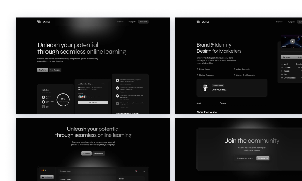Click the plus icon beside Mr. Dika's notification
The image size is (302, 181).
pos(117,103)
